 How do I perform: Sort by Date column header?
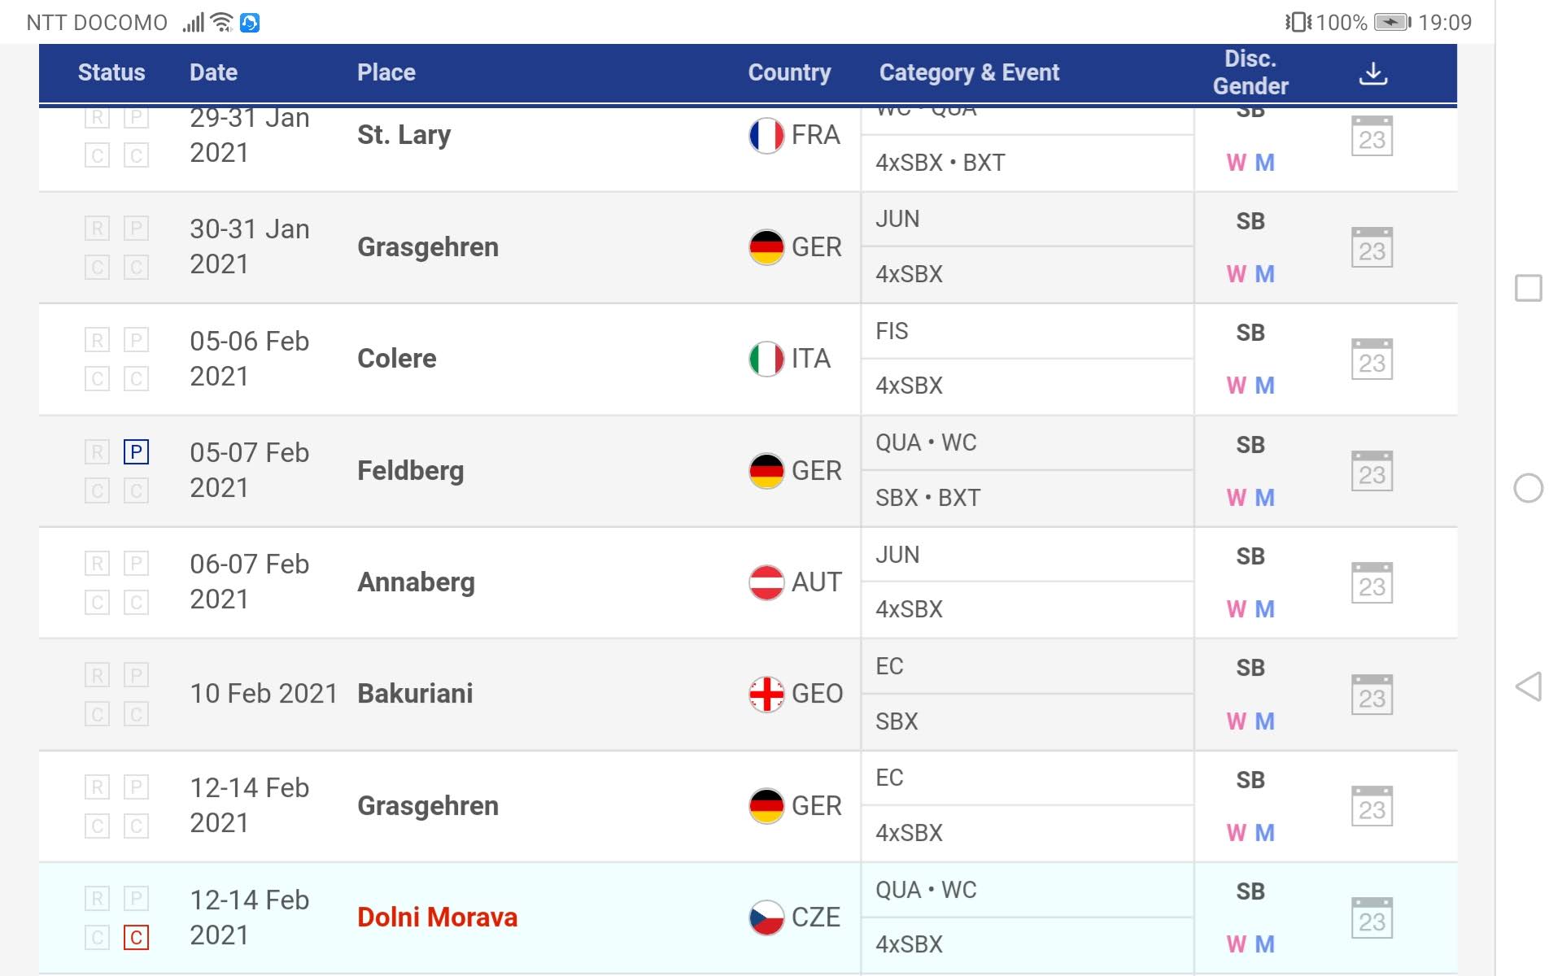point(213,72)
